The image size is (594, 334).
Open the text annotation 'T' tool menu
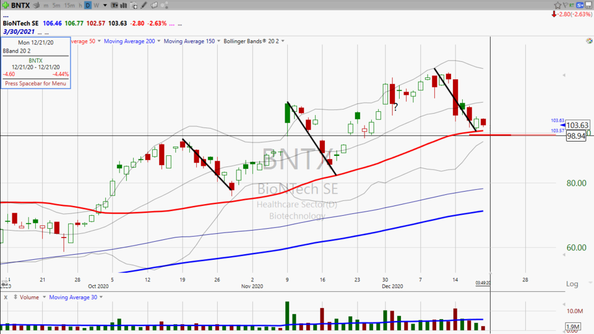point(114,6)
